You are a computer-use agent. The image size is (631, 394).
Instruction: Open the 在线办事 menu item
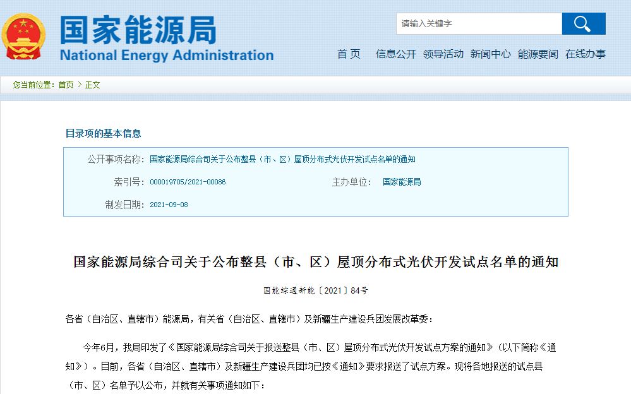pos(586,54)
